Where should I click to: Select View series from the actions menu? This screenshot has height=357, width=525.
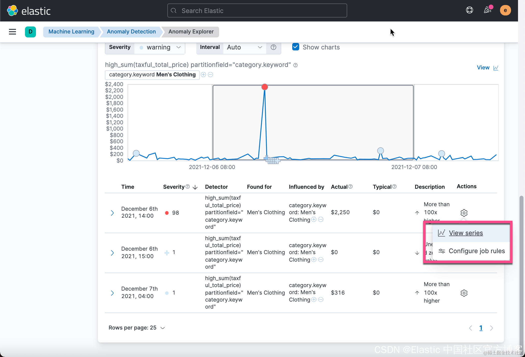[466, 233]
